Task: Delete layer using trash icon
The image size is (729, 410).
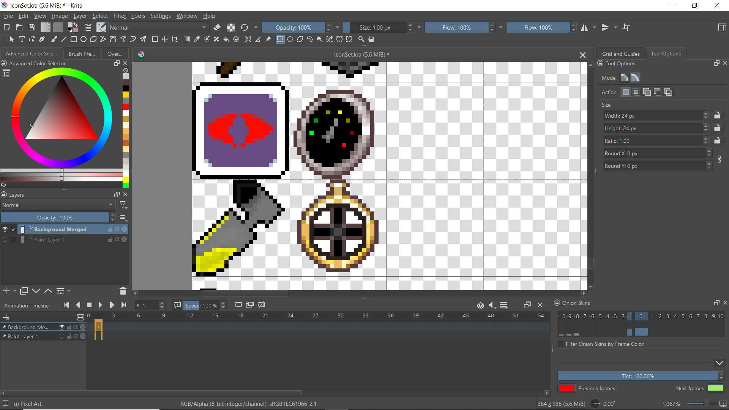Action: click(123, 291)
